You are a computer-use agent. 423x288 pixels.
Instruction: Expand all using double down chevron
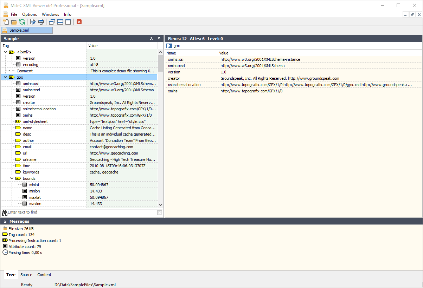click(x=159, y=39)
